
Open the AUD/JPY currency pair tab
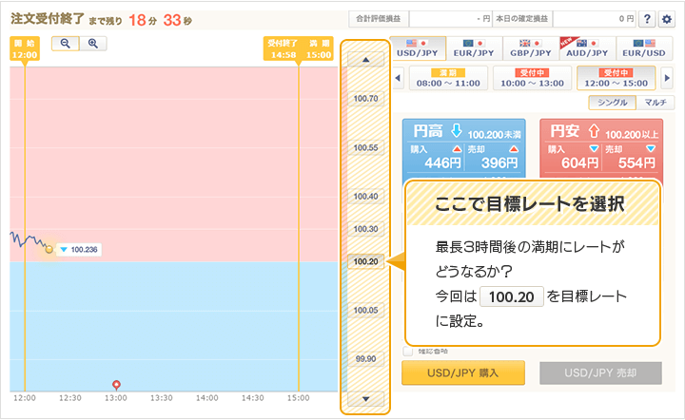(x=587, y=48)
